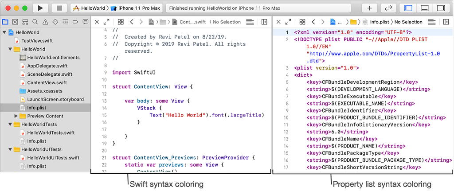Show the Report navigator speech-bubble tab
This screenshot has width=454, height=191.
click(86, 22)
